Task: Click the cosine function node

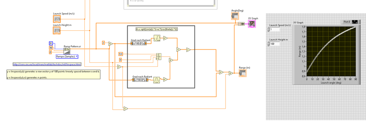Action: click(157, 80)
